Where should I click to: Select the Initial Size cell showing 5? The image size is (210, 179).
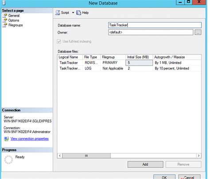(x=139, y=62)
